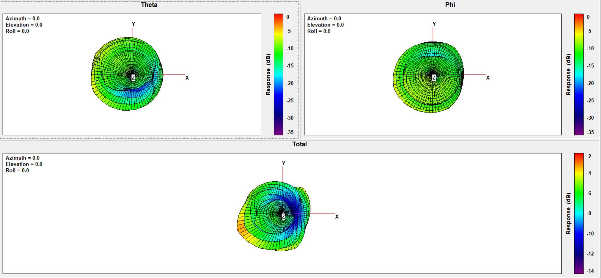Image resolution: width=601 pixels, height=278 pixels.
Task: Click the X axis label in Total plot
Action: click(x=337, y=217)
